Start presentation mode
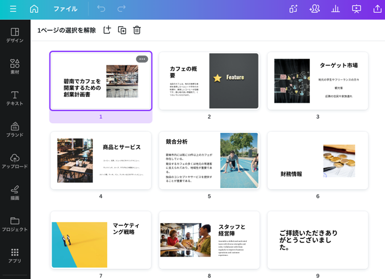Viewport: 385px width, 279px height. [356, 9]
